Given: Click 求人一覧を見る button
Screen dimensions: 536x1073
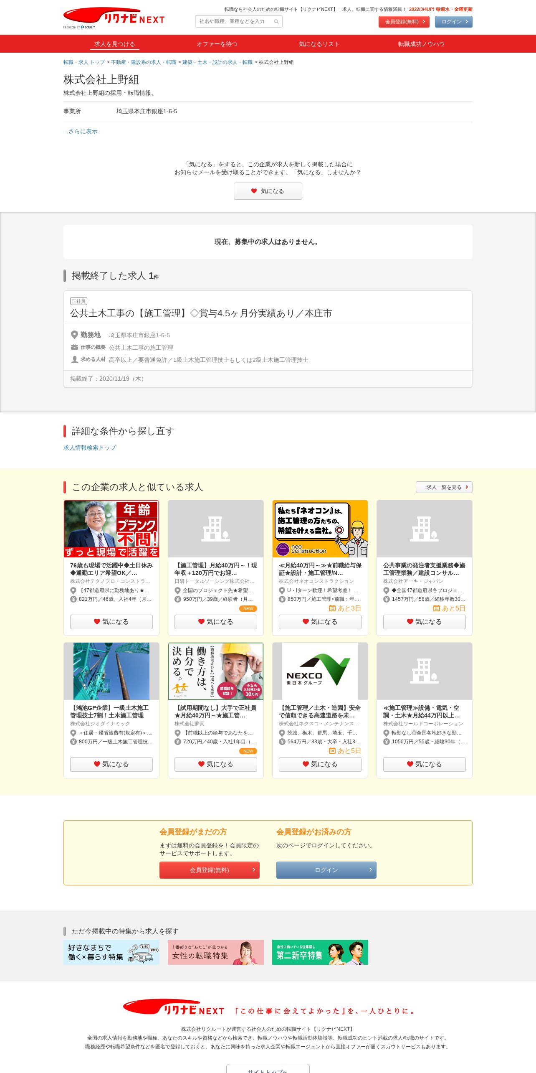Looking at the screenshot, I should tap(444, 487).
